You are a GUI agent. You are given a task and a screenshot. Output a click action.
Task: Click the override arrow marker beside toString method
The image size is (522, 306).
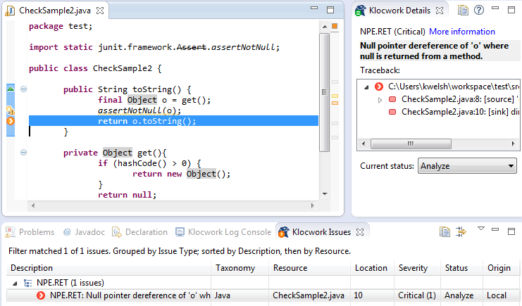pos(11,89)
